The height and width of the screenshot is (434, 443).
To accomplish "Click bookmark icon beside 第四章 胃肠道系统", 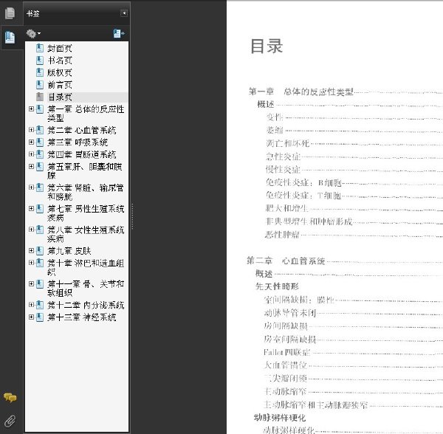I will pos(40,154).
